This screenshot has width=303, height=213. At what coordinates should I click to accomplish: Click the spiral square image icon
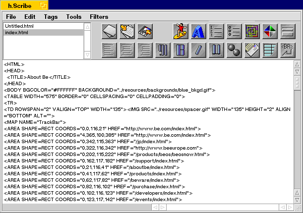point(252,31)
